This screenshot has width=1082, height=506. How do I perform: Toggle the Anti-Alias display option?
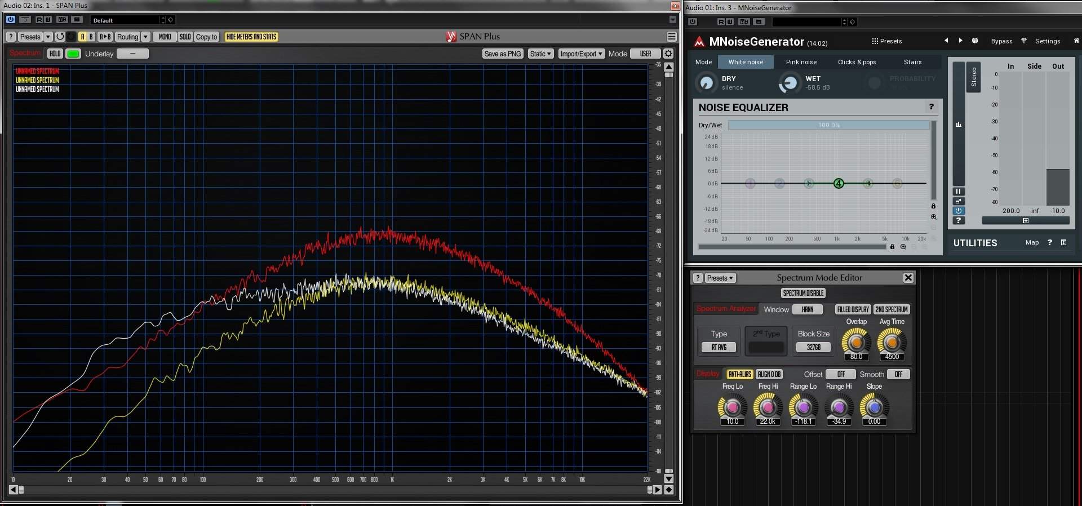pos(739,374)
